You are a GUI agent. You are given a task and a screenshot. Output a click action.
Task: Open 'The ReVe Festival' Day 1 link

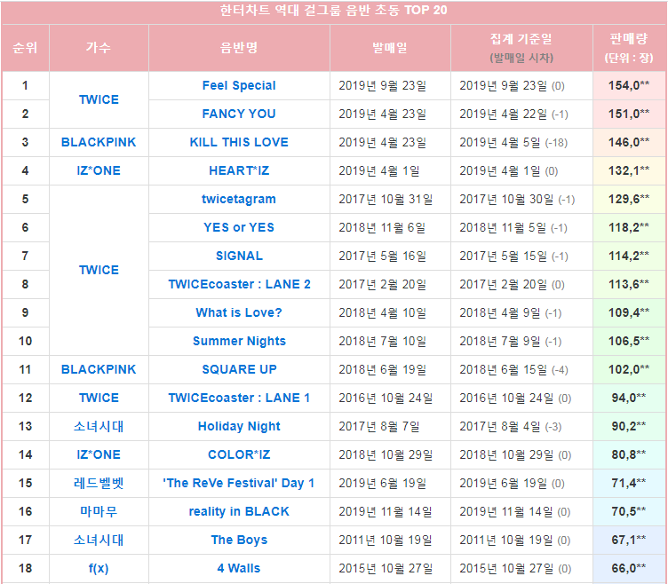[x=239, y=483]
